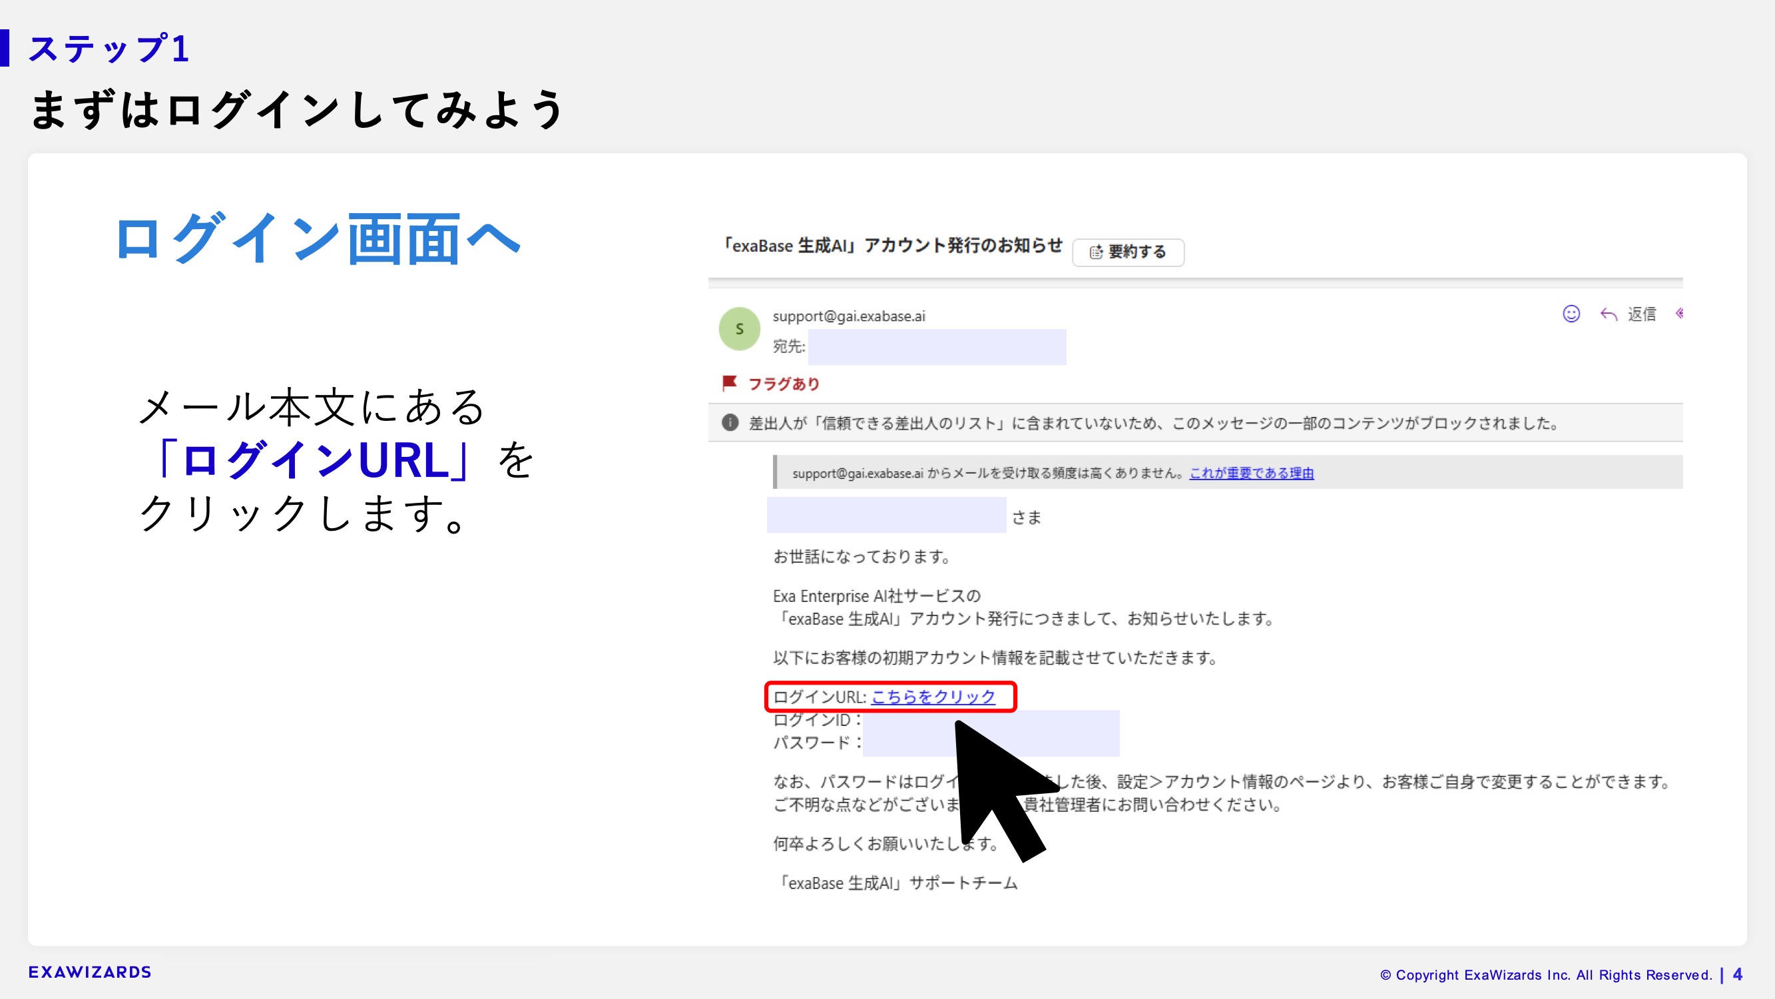
Task: Click the red flag icon
Action: (x=729, y=384)
